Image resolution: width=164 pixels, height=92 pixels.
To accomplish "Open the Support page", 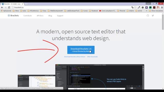I will [60, 16].
